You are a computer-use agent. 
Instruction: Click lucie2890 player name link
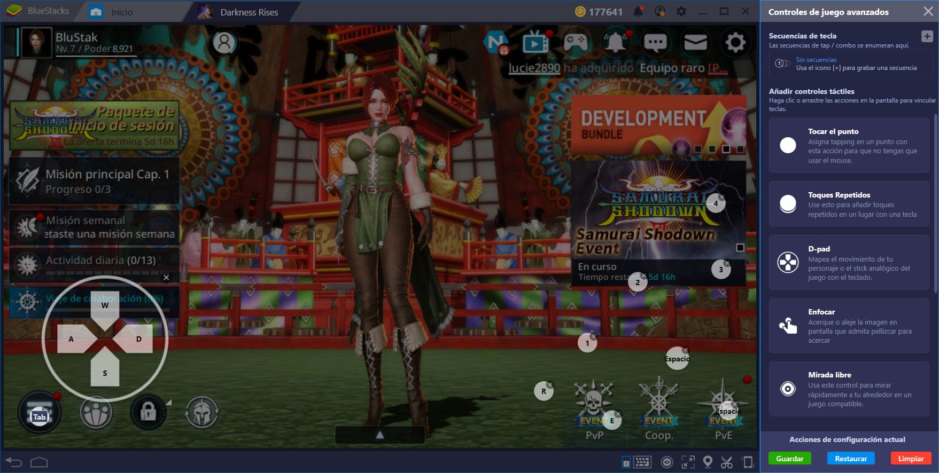point(534,68)
